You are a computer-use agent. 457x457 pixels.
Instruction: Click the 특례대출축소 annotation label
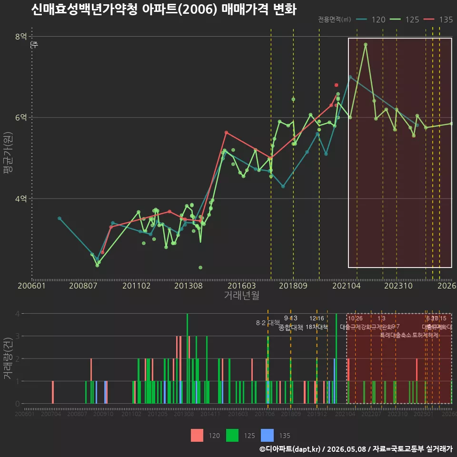(396, 335)
